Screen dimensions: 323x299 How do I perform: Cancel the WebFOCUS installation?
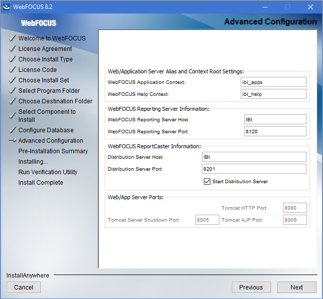coord(23,287)
